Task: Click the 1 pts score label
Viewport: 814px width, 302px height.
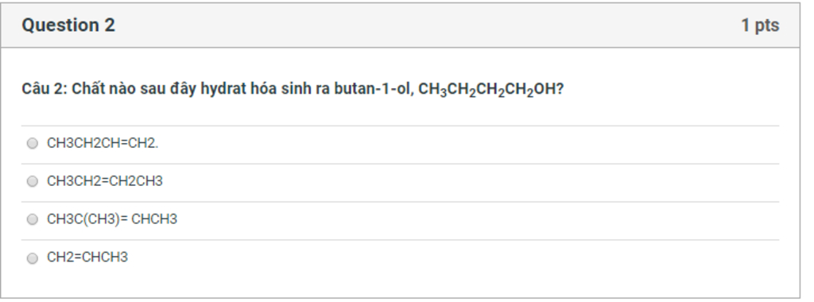Action: [x=759, y=25]
